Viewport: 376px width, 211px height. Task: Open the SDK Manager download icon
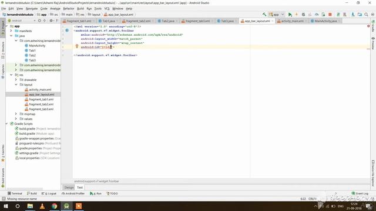click(x=352, y=15)
